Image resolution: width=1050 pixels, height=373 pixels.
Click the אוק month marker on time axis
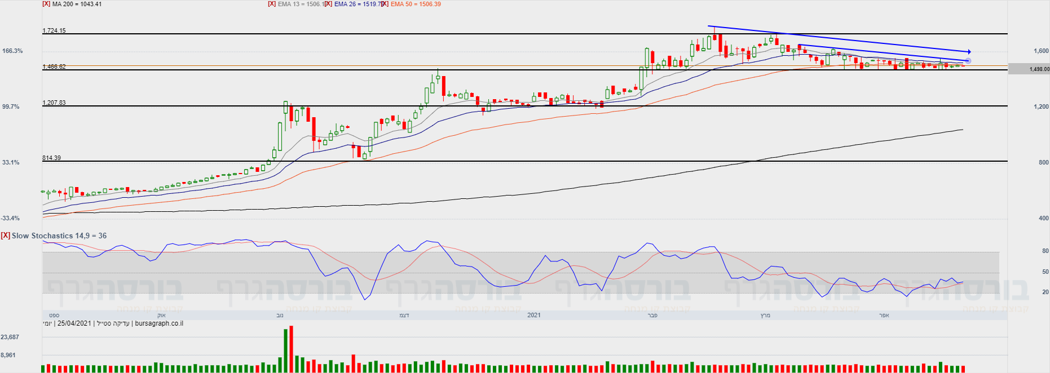pyautogui.click(x=161, y=315)
